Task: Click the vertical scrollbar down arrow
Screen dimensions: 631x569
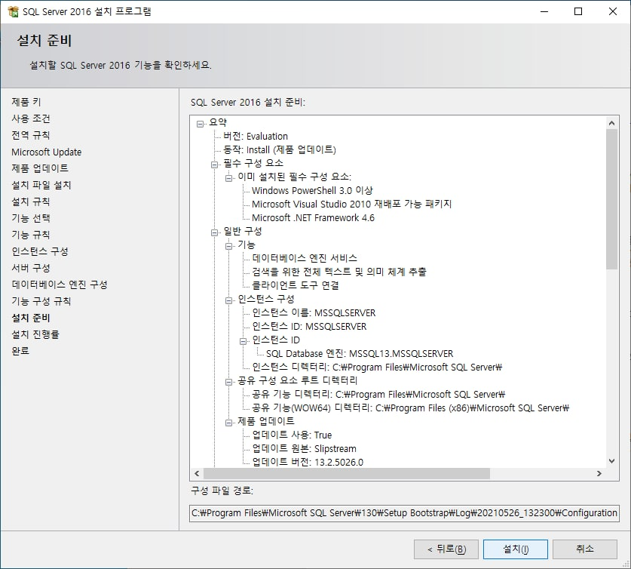Action: (611, 461)
